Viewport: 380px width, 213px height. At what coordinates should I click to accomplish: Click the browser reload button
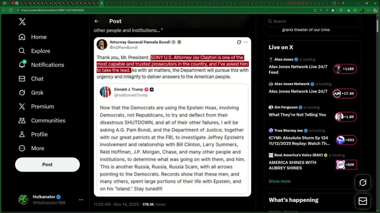[11, 10]
